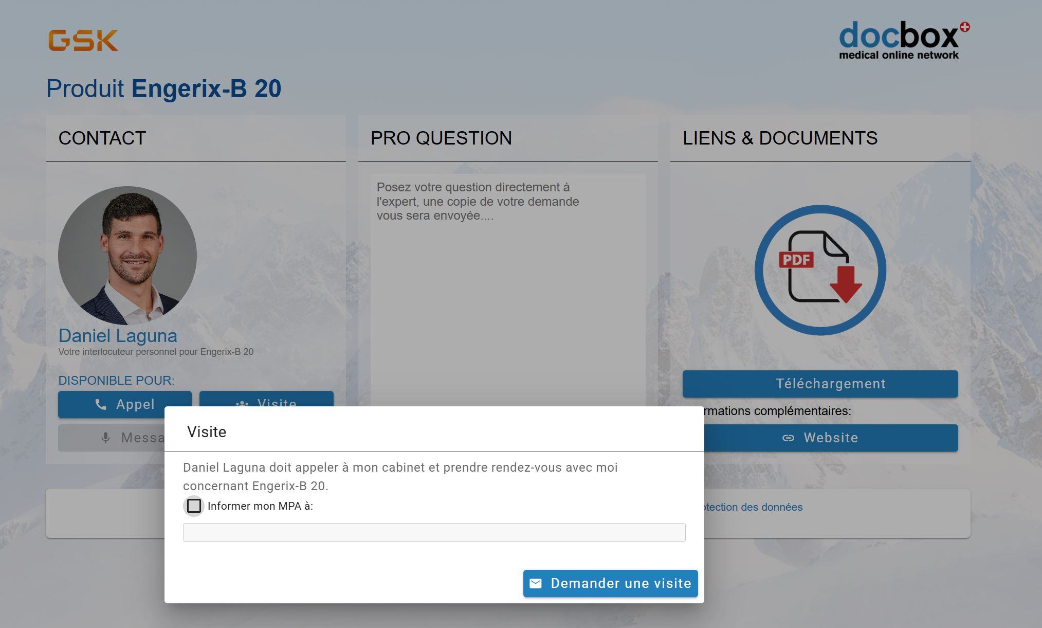Click the MPA email input field
Viewport: 1042px width, 628px height.
click(x=434, y=532)
